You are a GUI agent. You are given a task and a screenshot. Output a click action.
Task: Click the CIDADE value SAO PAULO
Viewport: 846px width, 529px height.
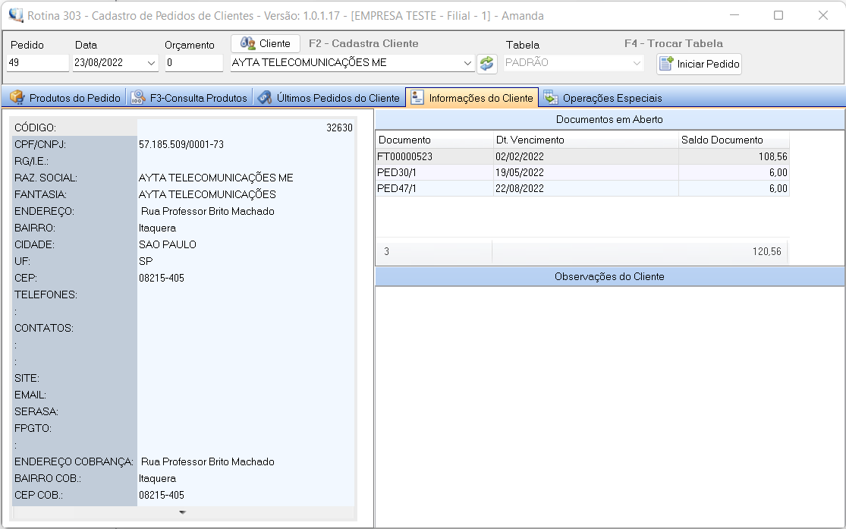point(167,244)
